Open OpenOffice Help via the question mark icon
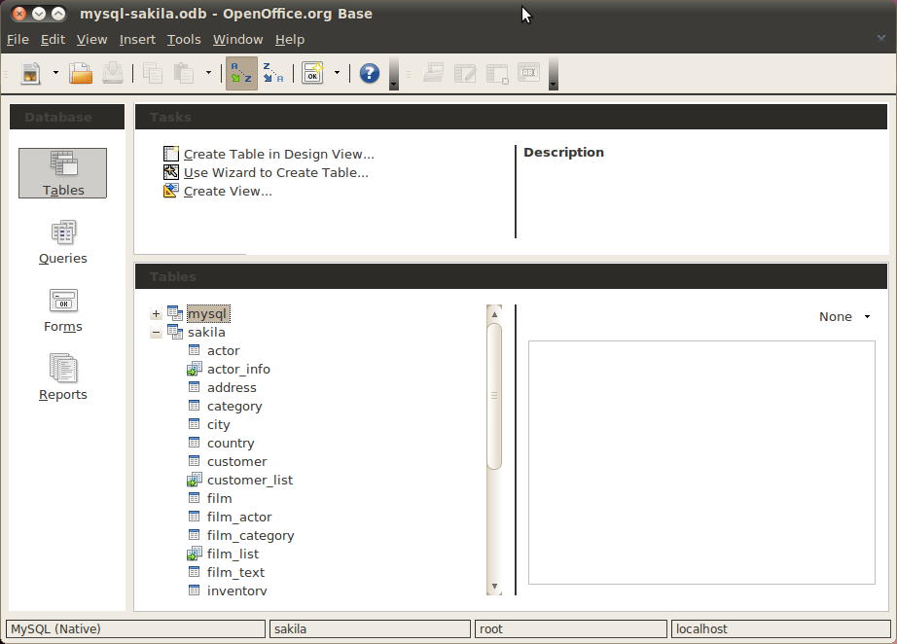Image resolution: width=897 pixels, height=644 pixels. pyautogui.click(x=369, y=73)
